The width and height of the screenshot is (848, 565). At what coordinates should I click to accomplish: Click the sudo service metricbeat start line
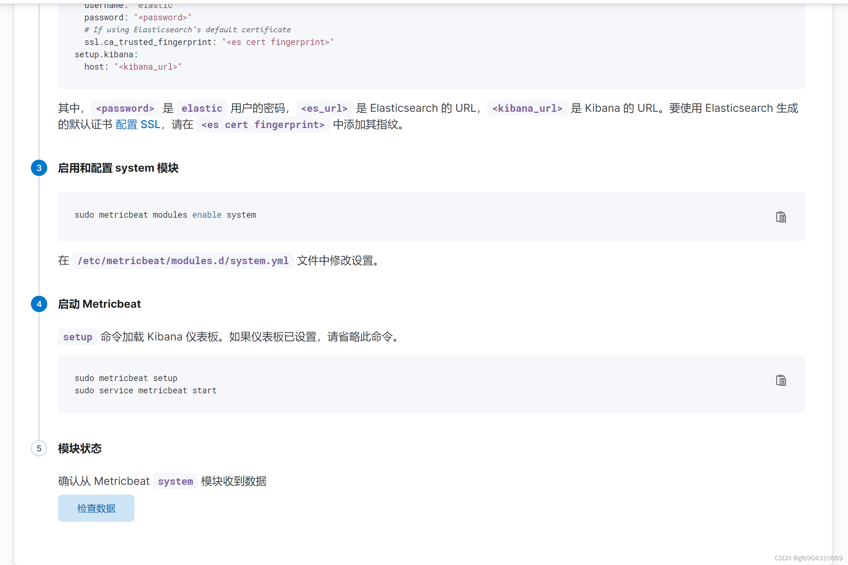[145, 390]
